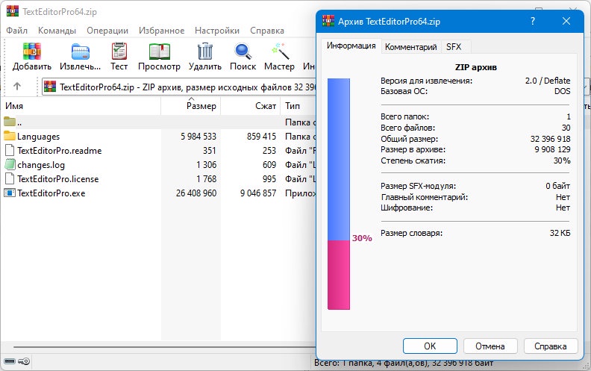Open the Избранное menu
This screenshot has height=371, width=591.
coord(161,31)
